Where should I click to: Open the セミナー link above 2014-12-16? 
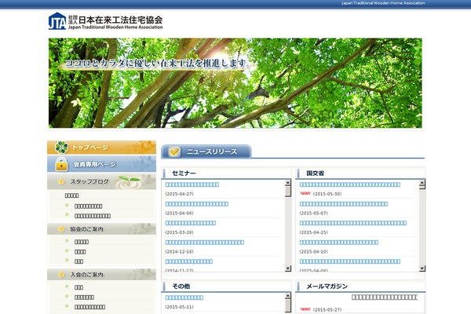205,243
